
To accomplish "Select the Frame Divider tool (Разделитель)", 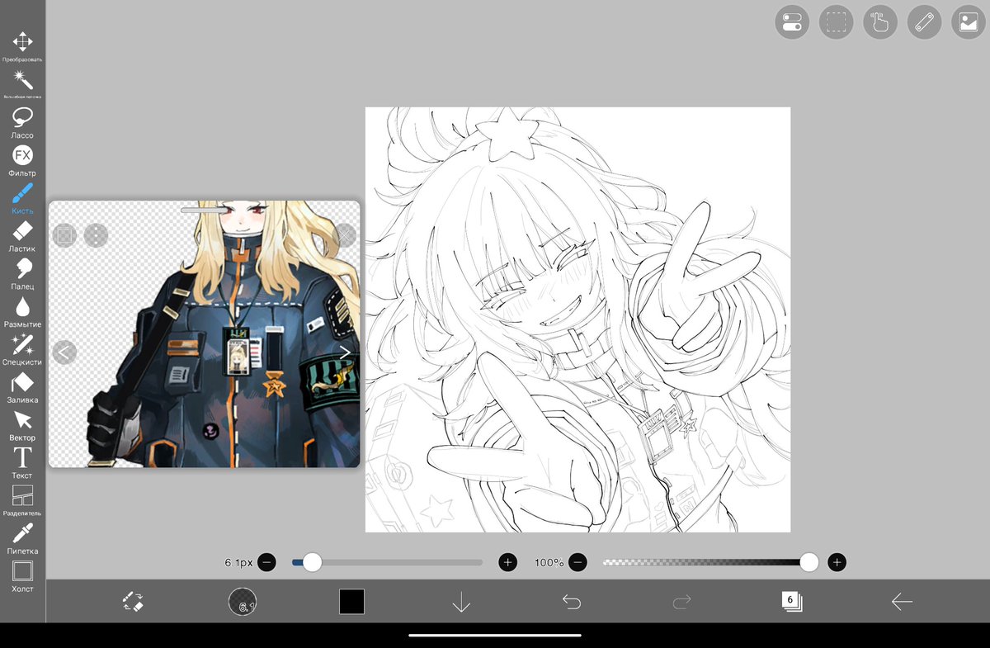I will coord(22,501).
